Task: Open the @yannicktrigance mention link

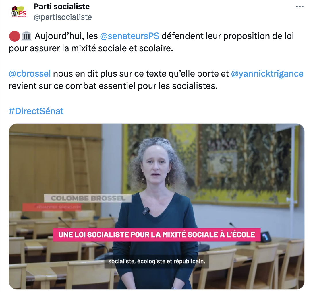Action: (267, 74)
